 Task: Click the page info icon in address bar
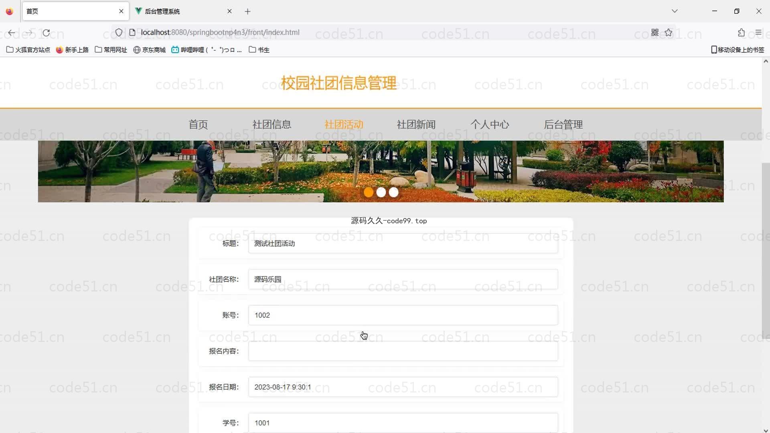point(132,32)
